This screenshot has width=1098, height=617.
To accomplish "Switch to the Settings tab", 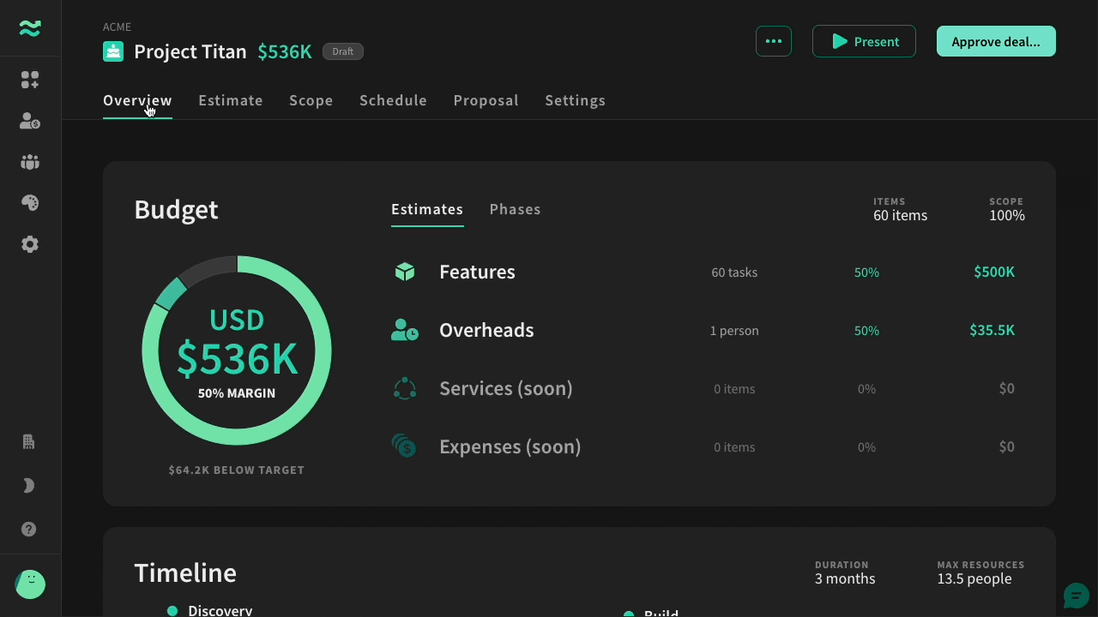I will (x=575, y=100).
